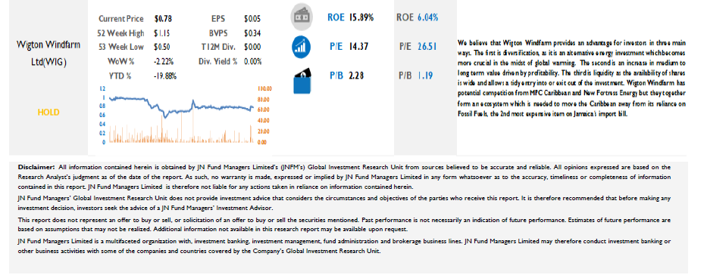
Task: Click the blue wallet P/B icon
Action: click(302, 80)
